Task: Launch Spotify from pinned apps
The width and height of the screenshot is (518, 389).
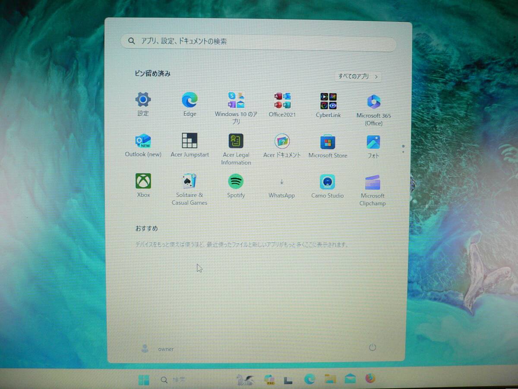Action: tap(236, 186)
